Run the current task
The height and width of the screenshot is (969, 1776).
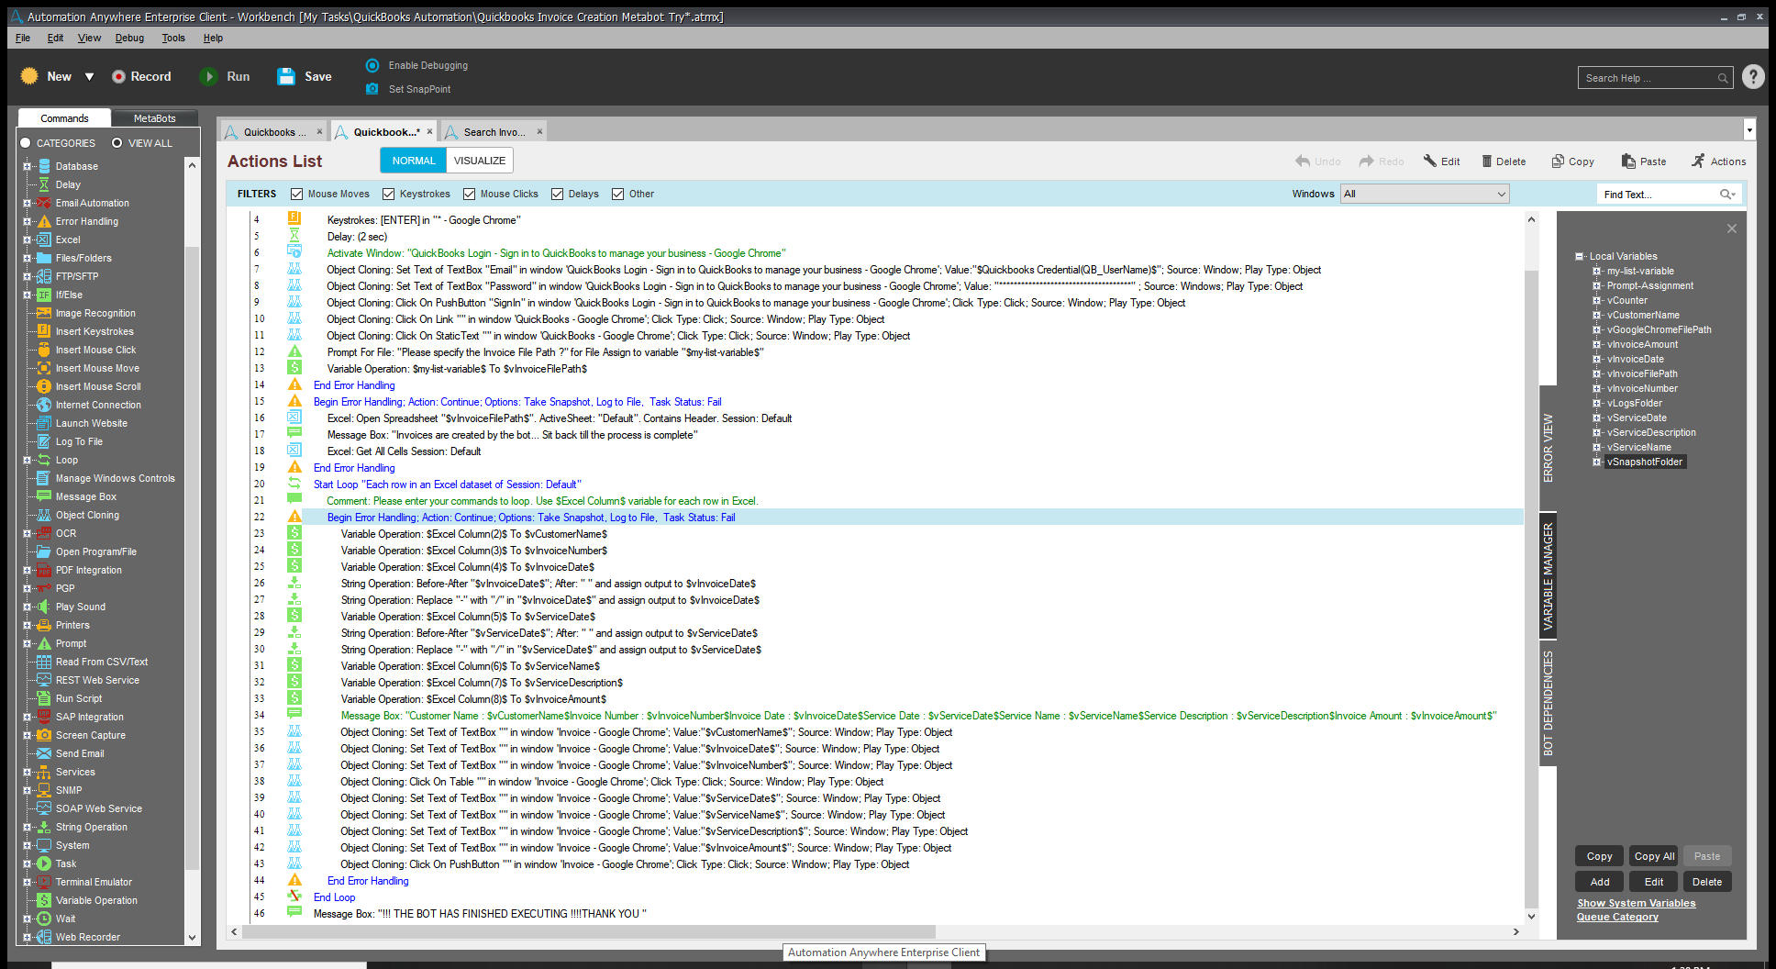[209, 77]
